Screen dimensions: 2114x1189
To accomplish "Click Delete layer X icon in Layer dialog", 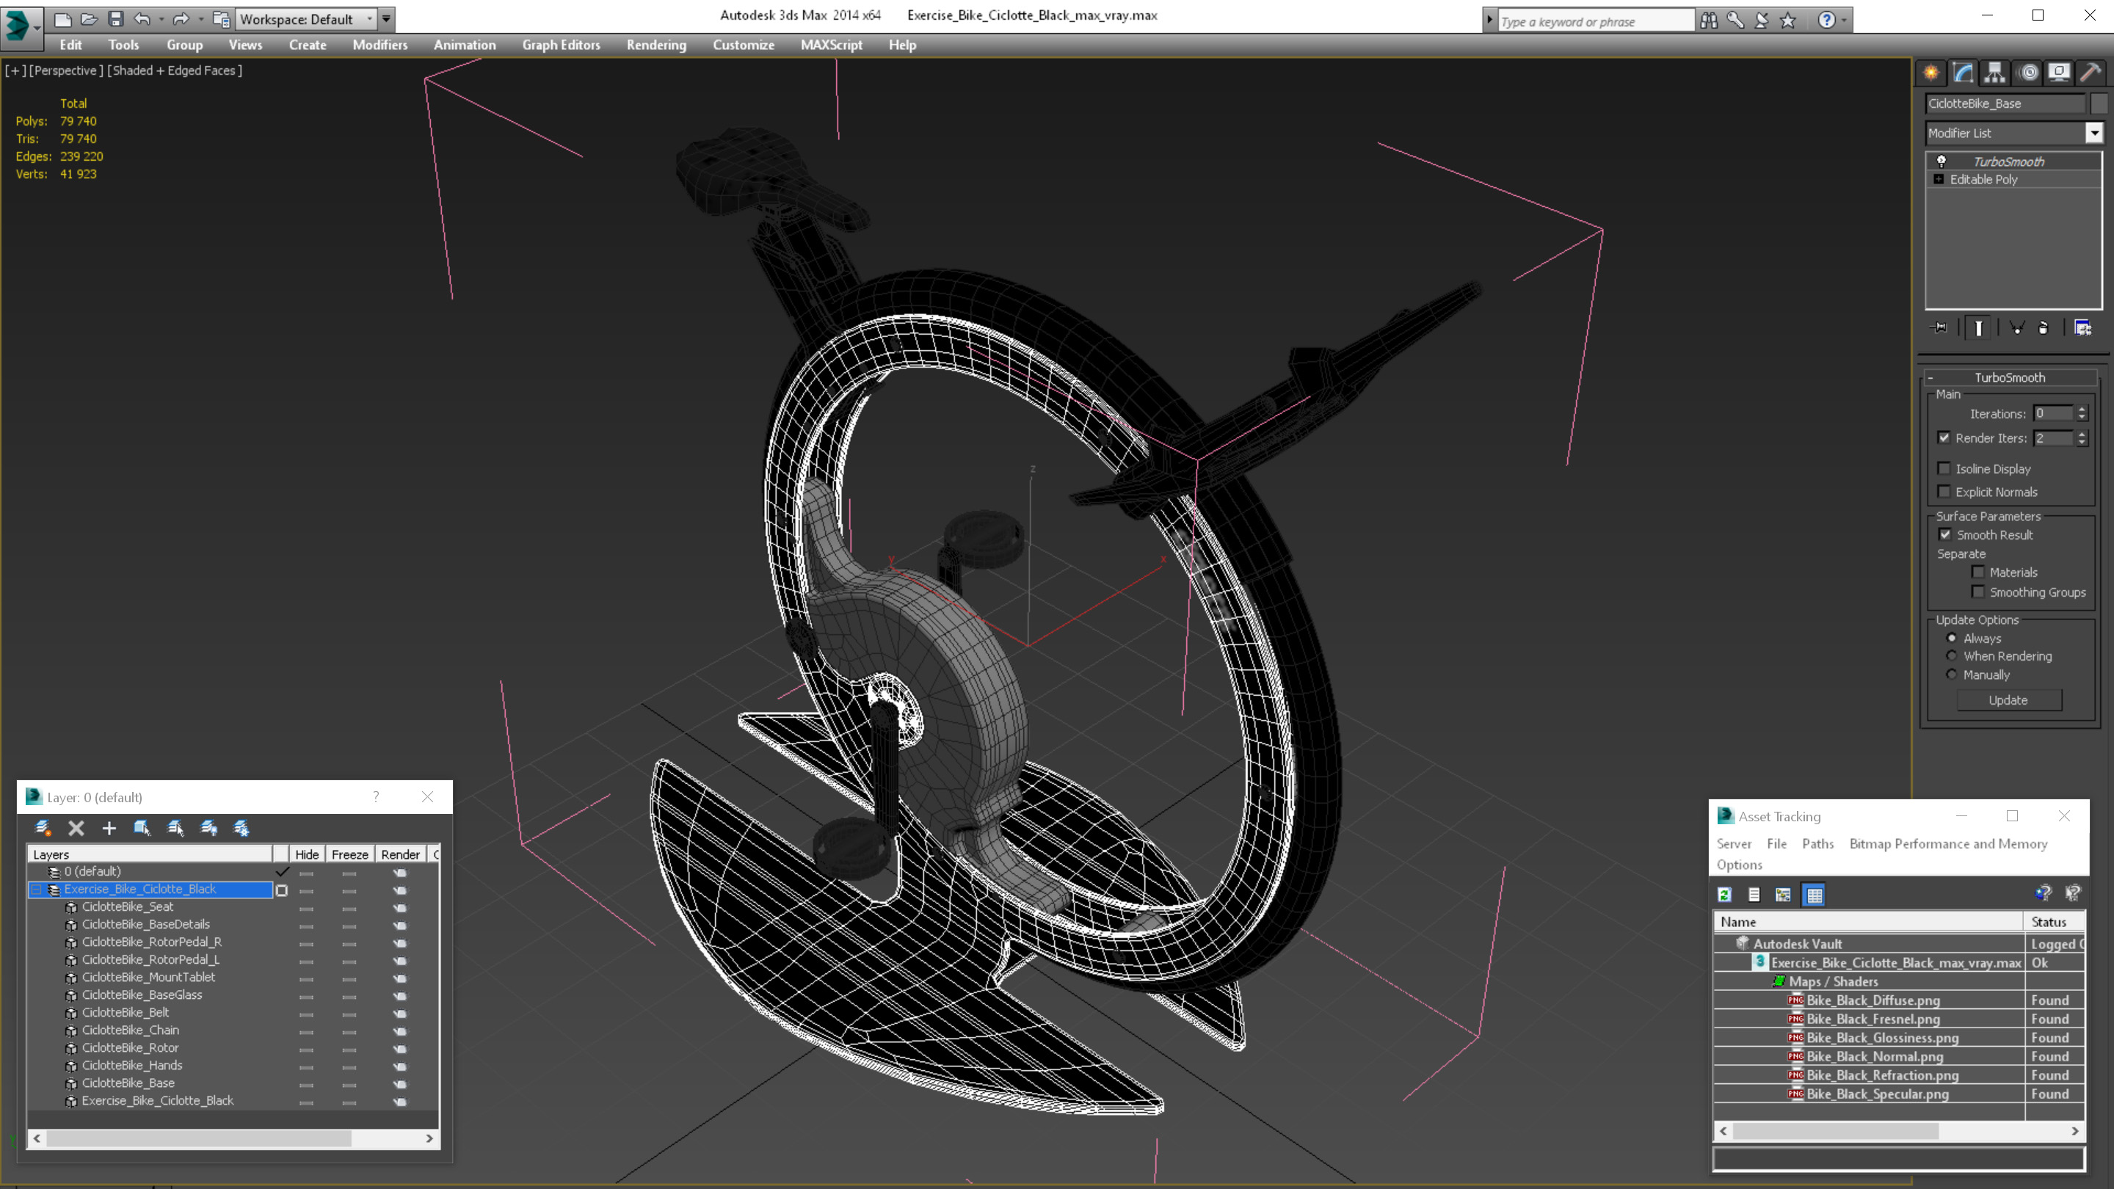I will pyautogui.click(x=76, y=828).
